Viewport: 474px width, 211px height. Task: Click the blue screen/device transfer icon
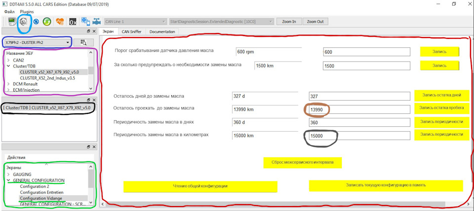(x=86, y=22)
